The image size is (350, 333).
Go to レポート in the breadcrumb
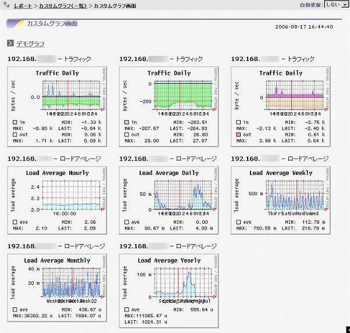click(23, 5)
